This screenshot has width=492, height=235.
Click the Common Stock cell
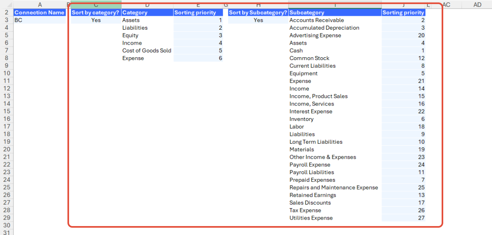coord(335,58)
